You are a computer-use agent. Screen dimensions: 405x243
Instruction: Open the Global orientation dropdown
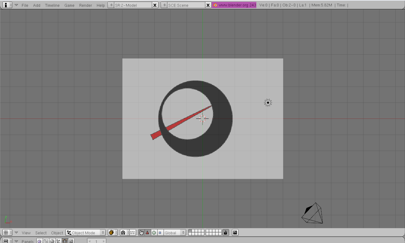(174, 233)
